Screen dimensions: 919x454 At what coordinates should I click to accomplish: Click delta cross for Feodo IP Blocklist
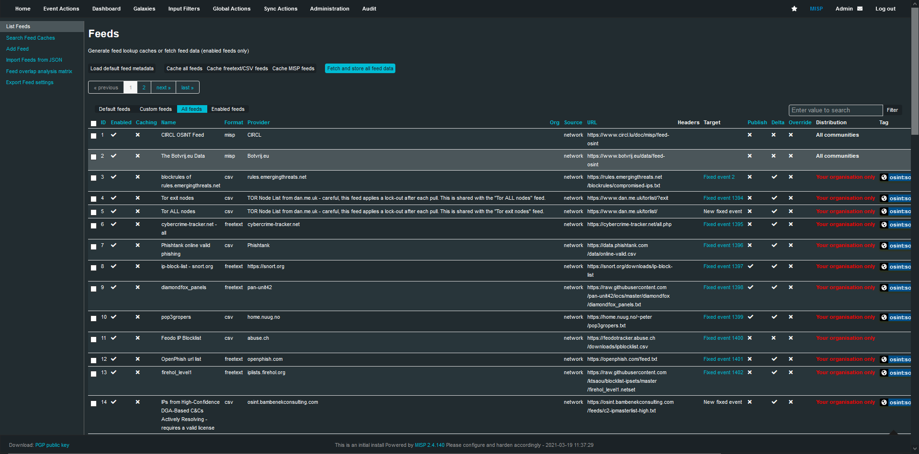[x=773, y=338]
